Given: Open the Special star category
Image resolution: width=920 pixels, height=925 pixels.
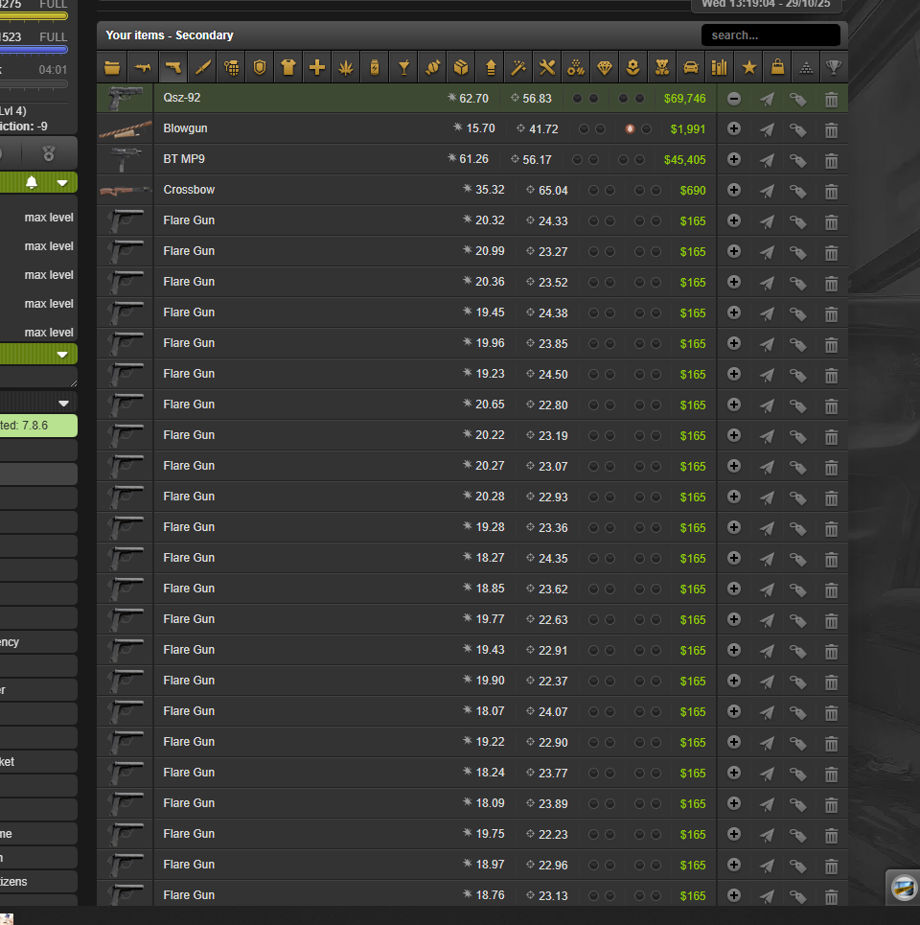Looking at the screenshot, I should tap(749, 68).
